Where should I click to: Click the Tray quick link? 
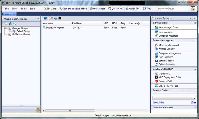click(x=147, y=9)
